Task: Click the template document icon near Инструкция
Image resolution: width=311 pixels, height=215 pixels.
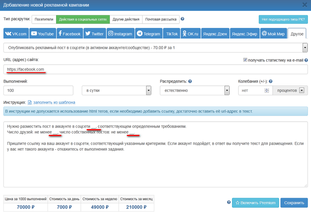Action: point(30,102)
